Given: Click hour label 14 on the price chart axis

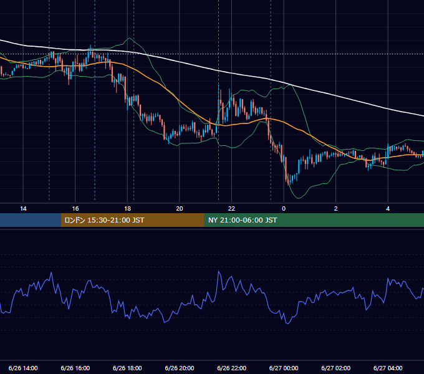Looking at the screenshot, I should coord(23,209).
